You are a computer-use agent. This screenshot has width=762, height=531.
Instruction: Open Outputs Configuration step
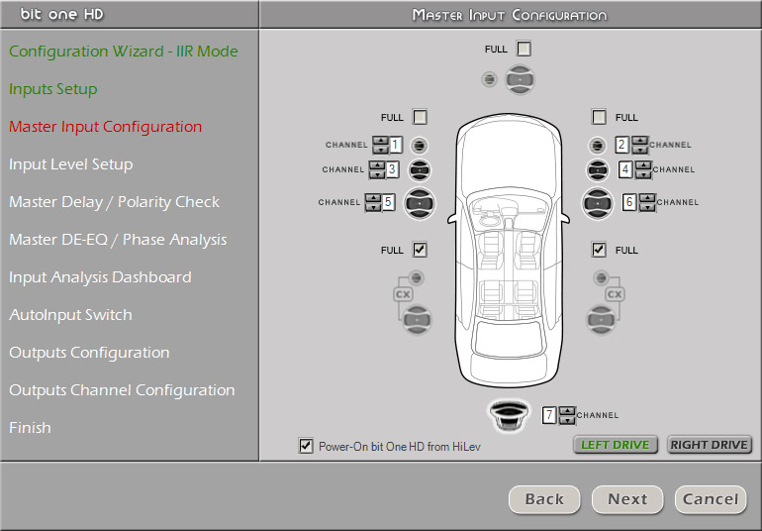pos(89,353)
